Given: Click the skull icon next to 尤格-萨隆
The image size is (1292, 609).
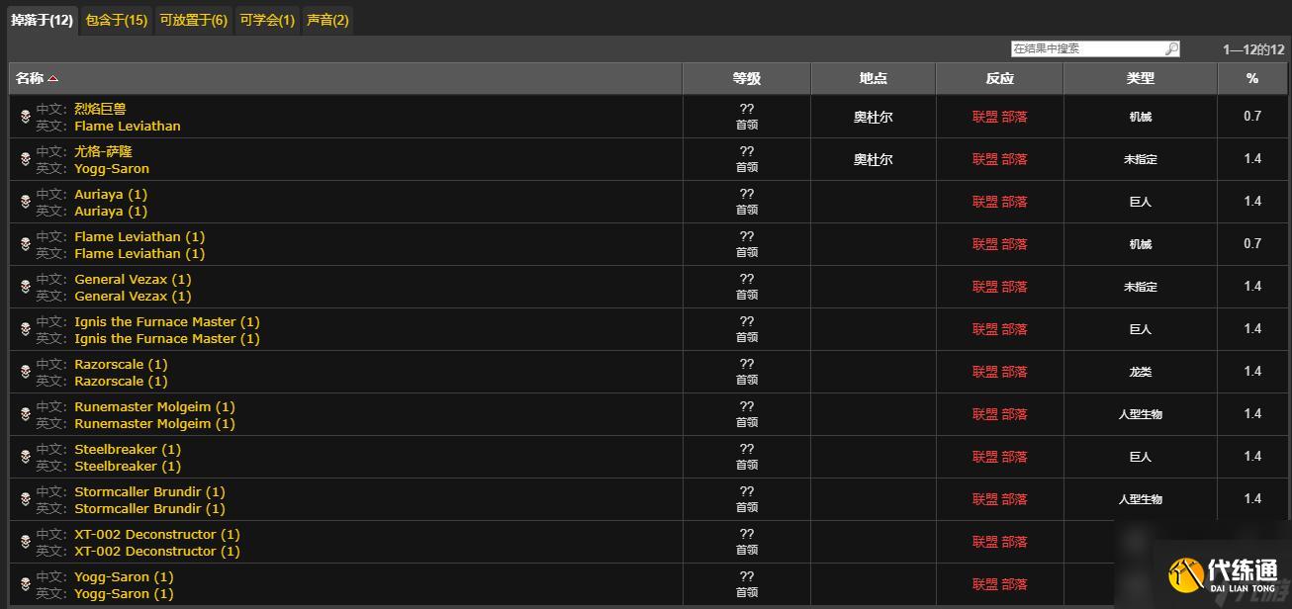Looking at the screenshot, I should click(x=26, y=159).
